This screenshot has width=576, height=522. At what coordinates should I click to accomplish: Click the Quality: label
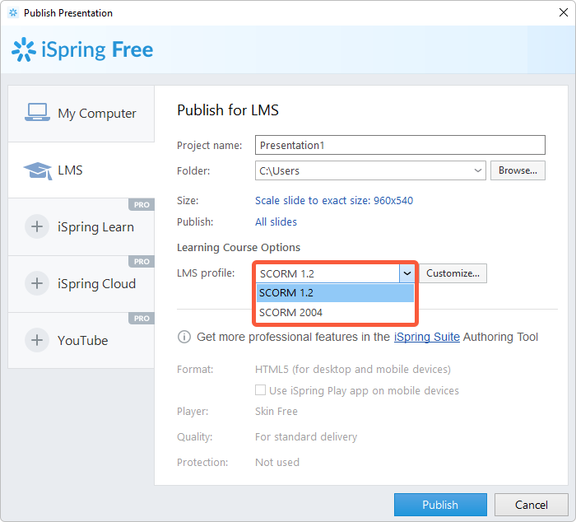pyautogui.click(x=195, y=436)
